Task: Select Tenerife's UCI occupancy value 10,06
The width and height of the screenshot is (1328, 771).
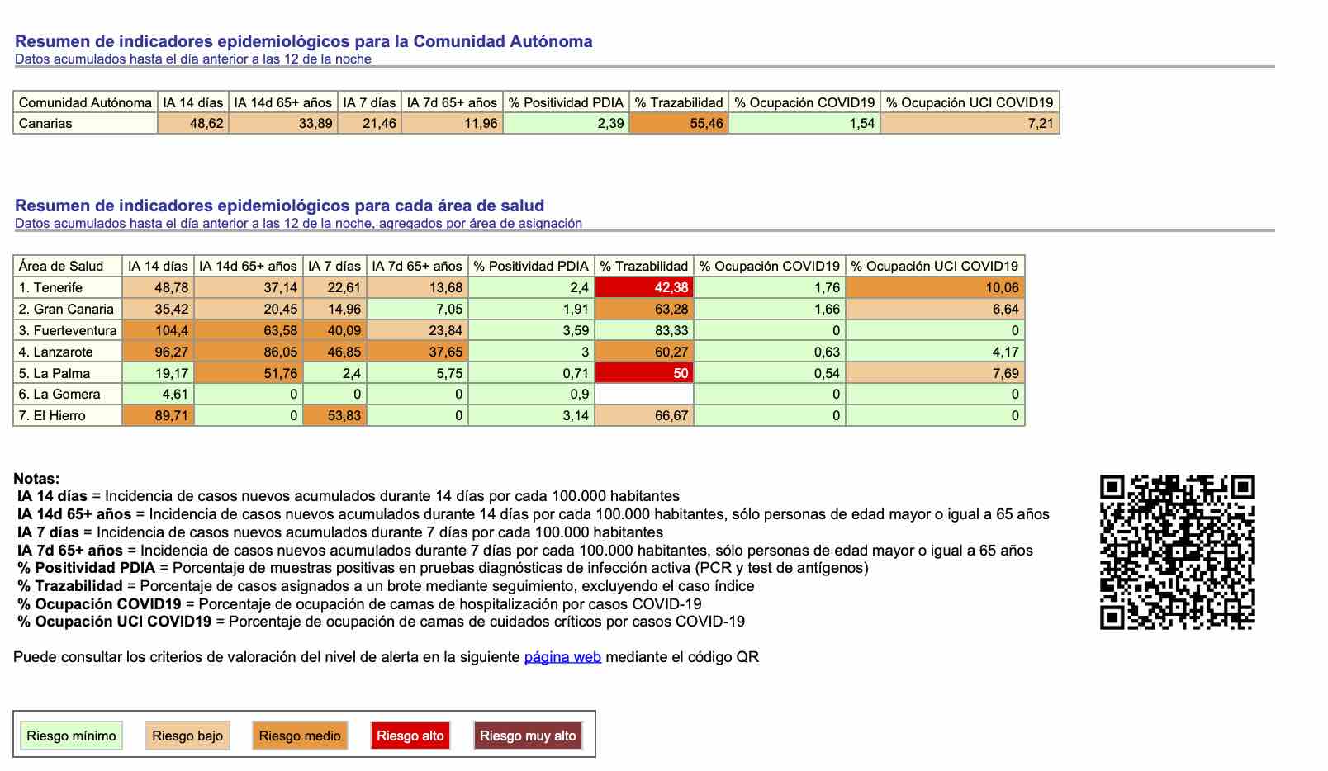Action: (x=935, y=287)
